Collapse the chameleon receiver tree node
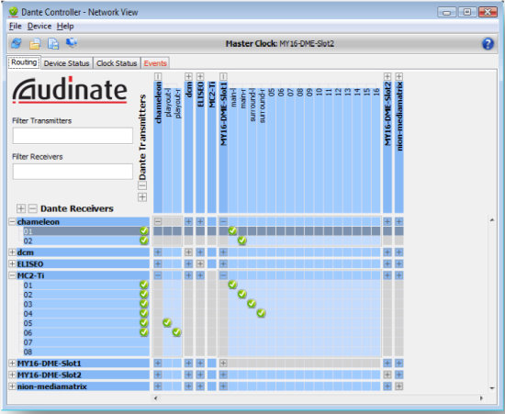 tap(12, 222)
